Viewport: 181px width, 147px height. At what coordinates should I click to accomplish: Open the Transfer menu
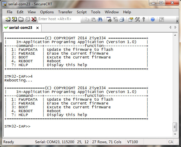65,12
